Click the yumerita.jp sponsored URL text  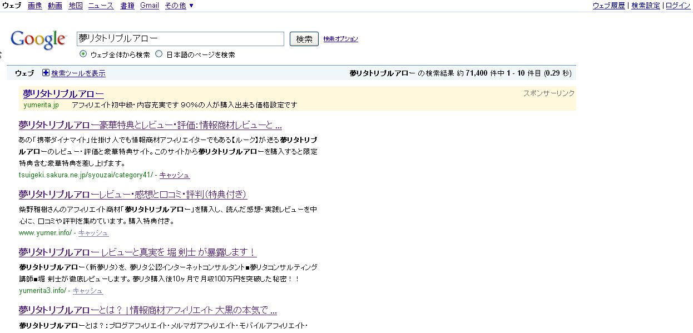click(41, 105)
